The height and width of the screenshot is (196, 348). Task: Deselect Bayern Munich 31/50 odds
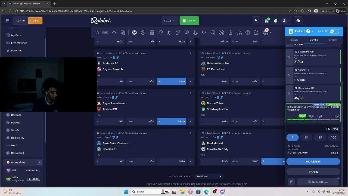pos(172,81)
